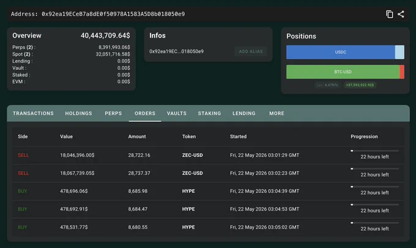Select the blue USDC position bar
The height and width of the screenshot is (248, 416).
[x=341, y=52]
